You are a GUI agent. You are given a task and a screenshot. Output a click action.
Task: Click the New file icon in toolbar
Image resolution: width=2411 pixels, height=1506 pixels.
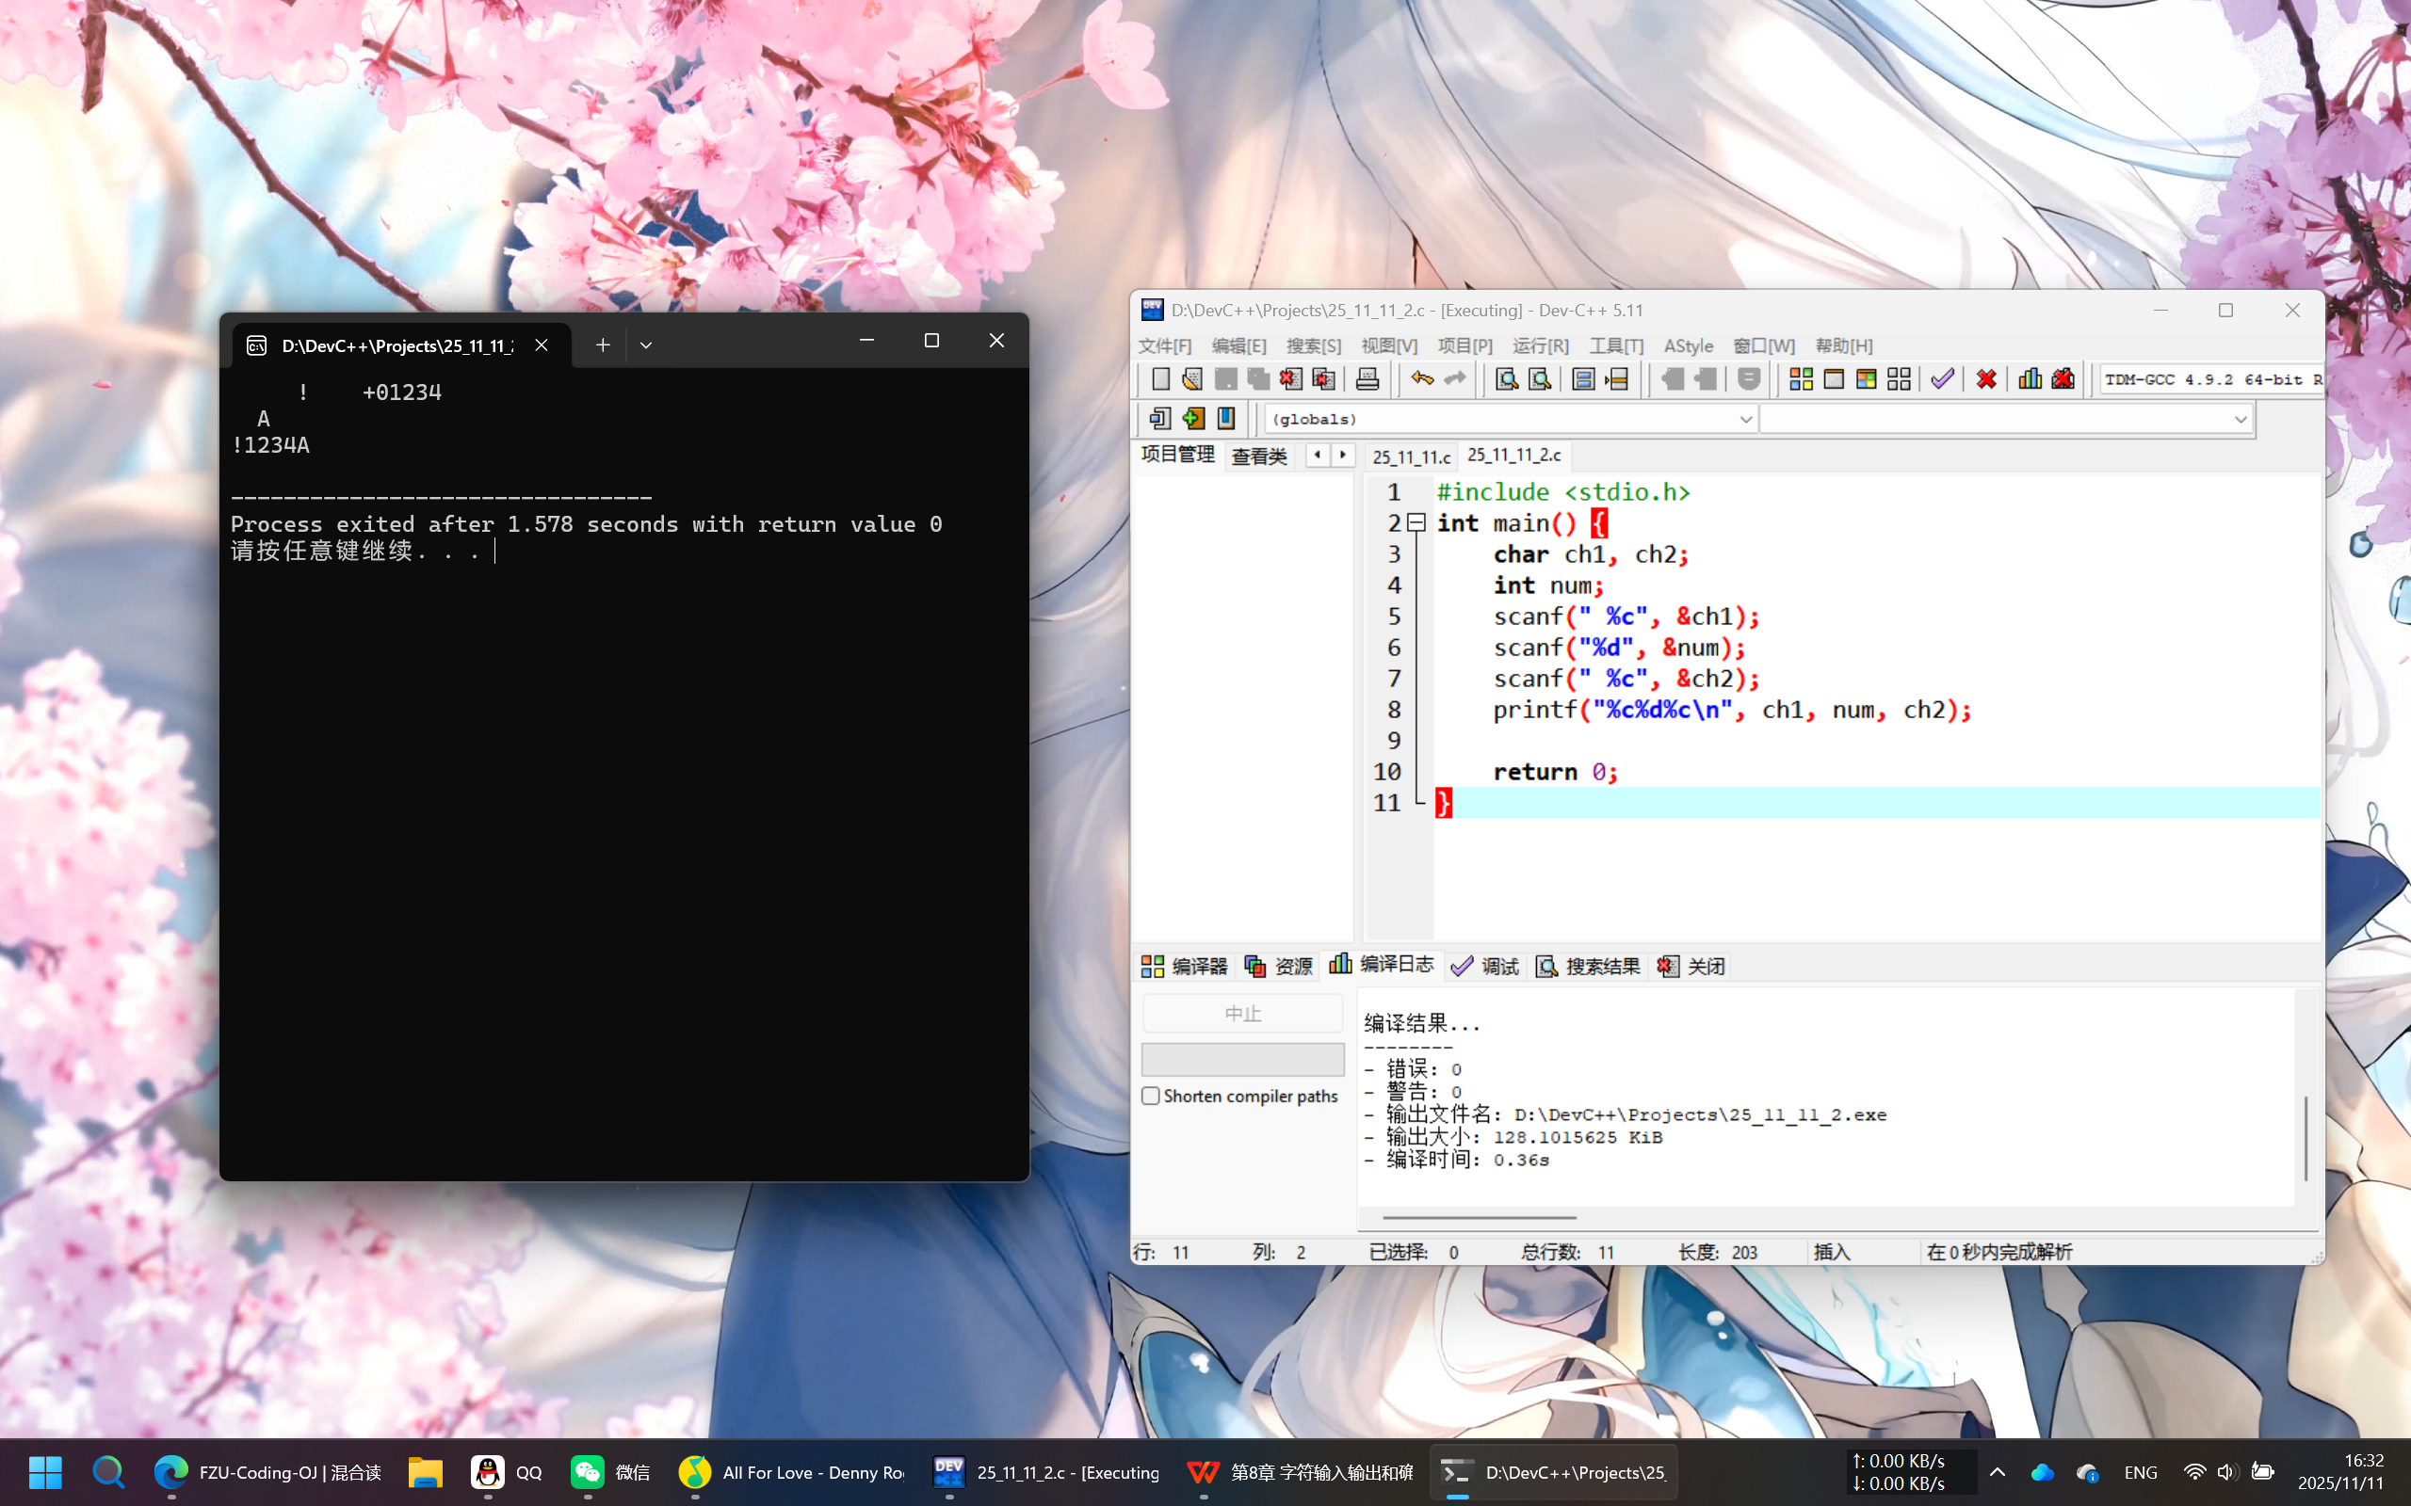1159,378
